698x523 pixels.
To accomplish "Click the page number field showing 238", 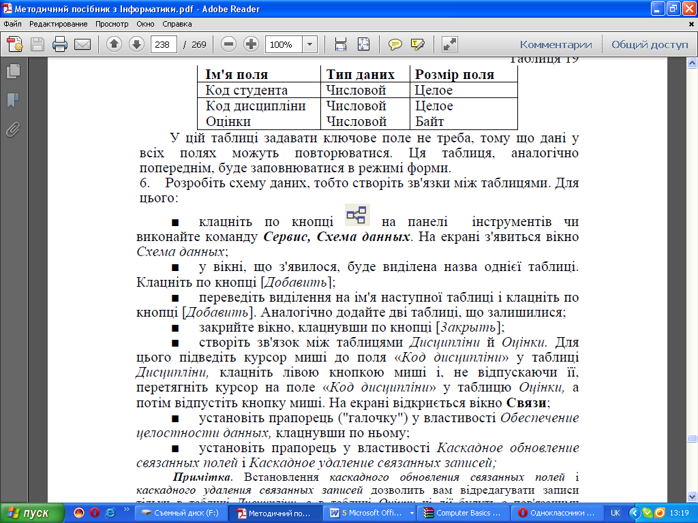I will pos(164,44).
